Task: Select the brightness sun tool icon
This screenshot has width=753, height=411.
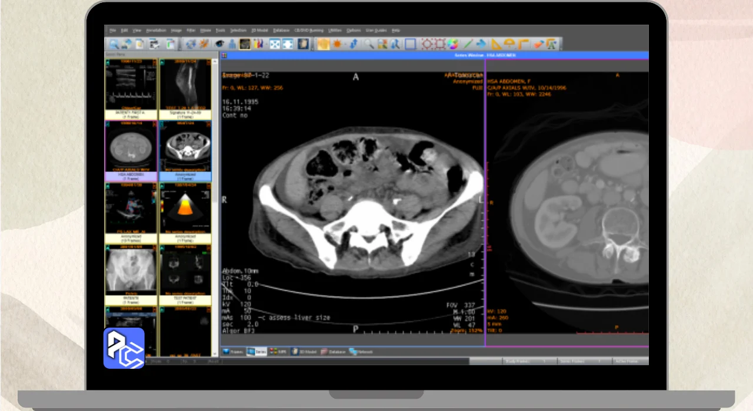Action: tap(338, 44)
